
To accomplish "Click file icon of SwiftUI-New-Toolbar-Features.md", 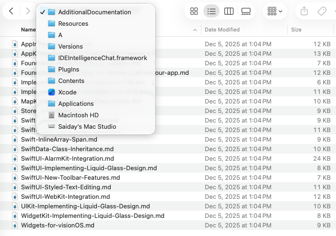I will 15,177.
